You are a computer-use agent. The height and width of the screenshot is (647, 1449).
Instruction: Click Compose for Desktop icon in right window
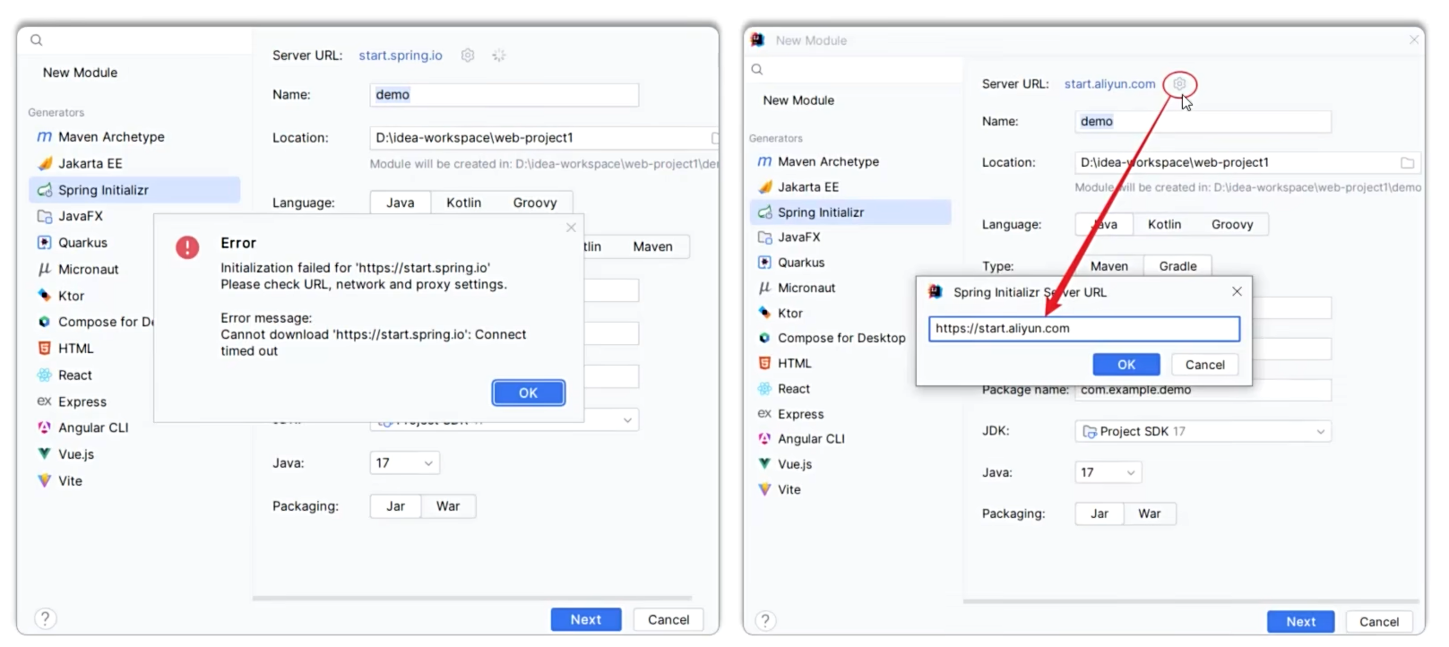click(x=764, y=338)
